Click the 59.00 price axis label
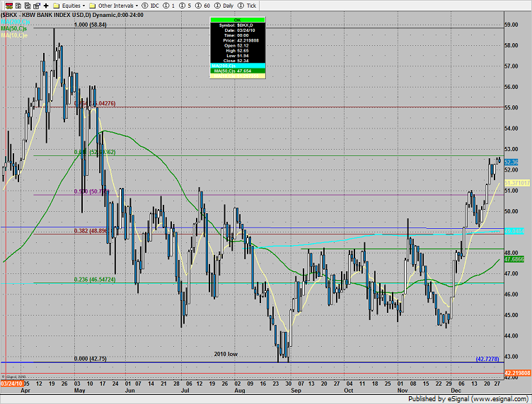The width and height of the screenshot is (532, 404). (x=511, y=25)
